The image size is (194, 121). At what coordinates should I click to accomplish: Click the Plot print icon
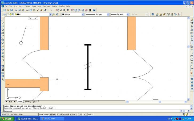coord(16,10)
